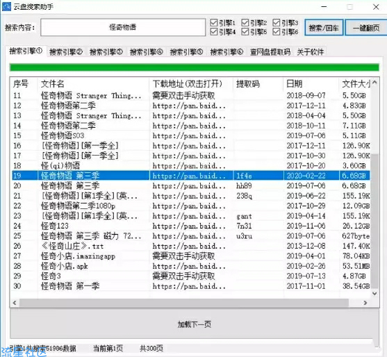387x357 pixels.
Task: Select row 12 怪奇物语第二季
Action: tap(190, 106)
